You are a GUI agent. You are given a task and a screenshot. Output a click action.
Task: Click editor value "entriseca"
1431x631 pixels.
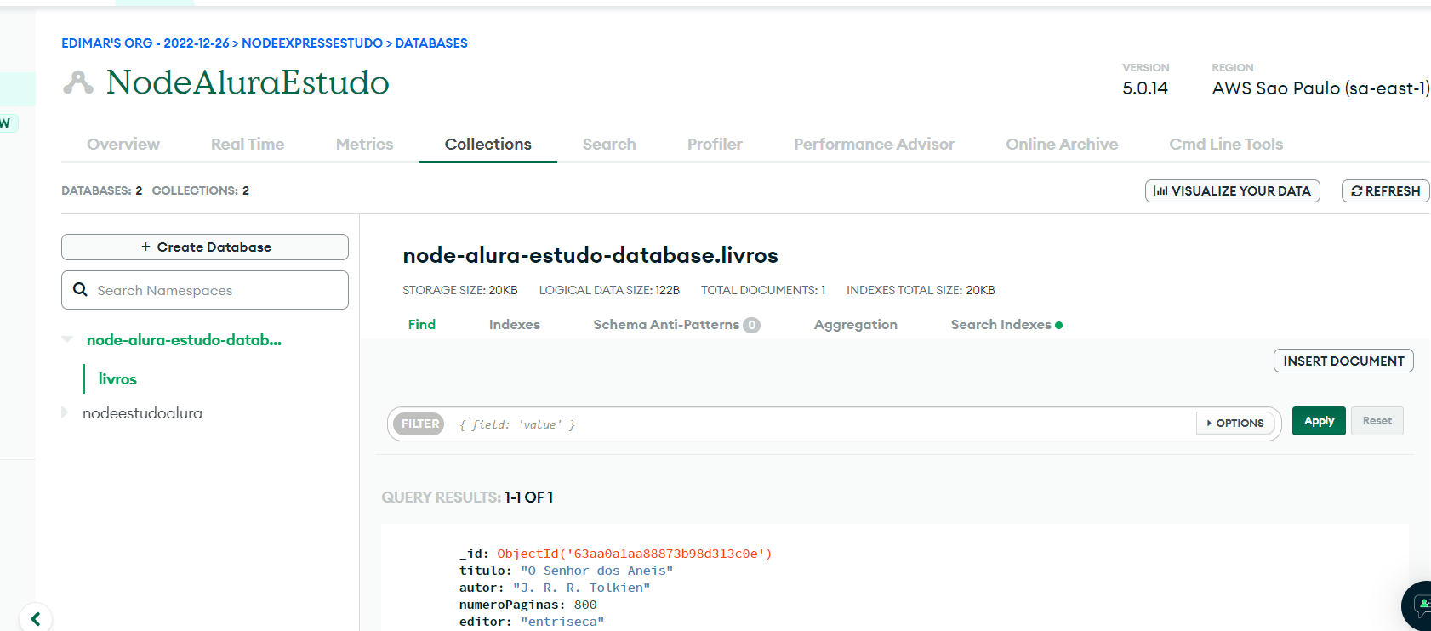(x=562, y=622)
